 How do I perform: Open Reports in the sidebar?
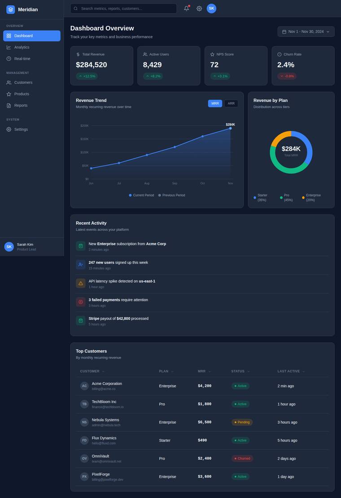click(x=32, y=106)
